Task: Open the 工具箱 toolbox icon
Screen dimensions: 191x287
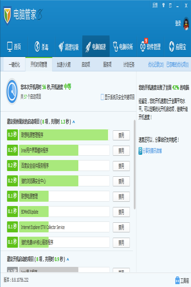Action: 177,280
